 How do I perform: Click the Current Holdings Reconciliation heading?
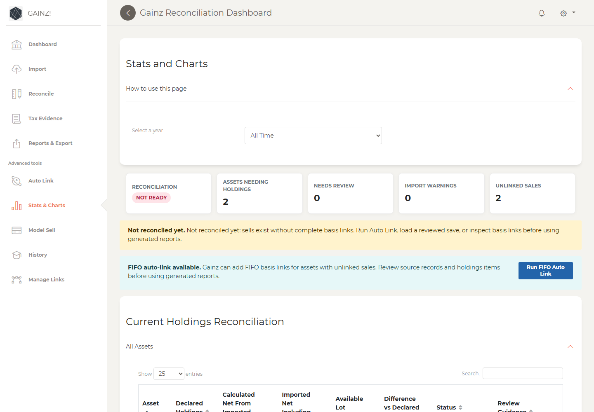point(205,322)
